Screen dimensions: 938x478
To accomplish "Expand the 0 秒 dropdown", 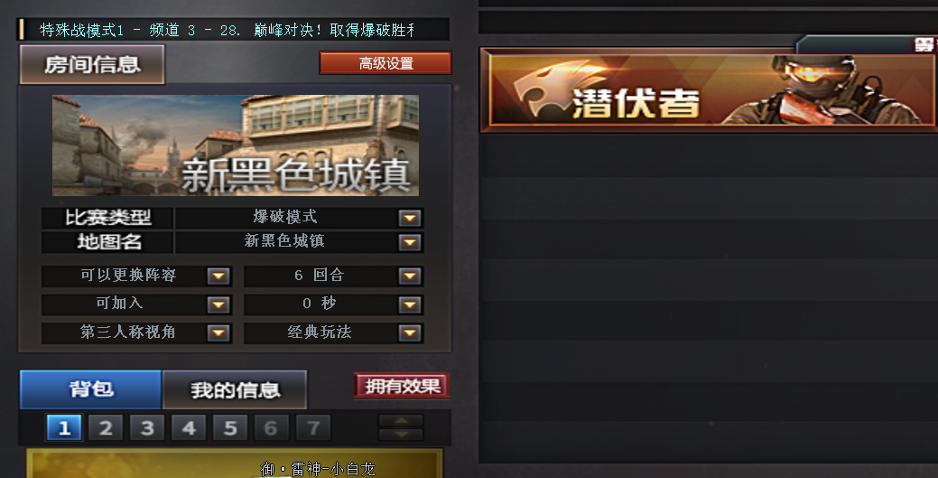I will pos(410,305).
